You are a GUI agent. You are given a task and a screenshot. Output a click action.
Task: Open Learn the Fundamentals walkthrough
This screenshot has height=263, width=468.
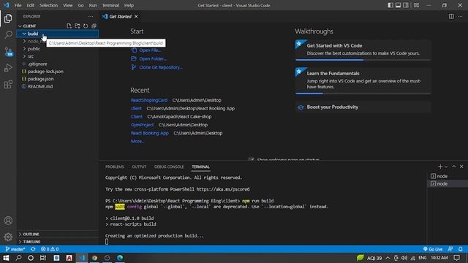pos(363,81)
